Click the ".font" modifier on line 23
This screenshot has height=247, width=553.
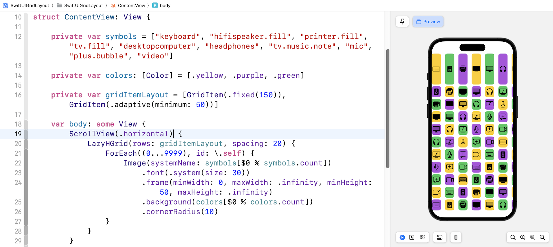click(153, 173)
